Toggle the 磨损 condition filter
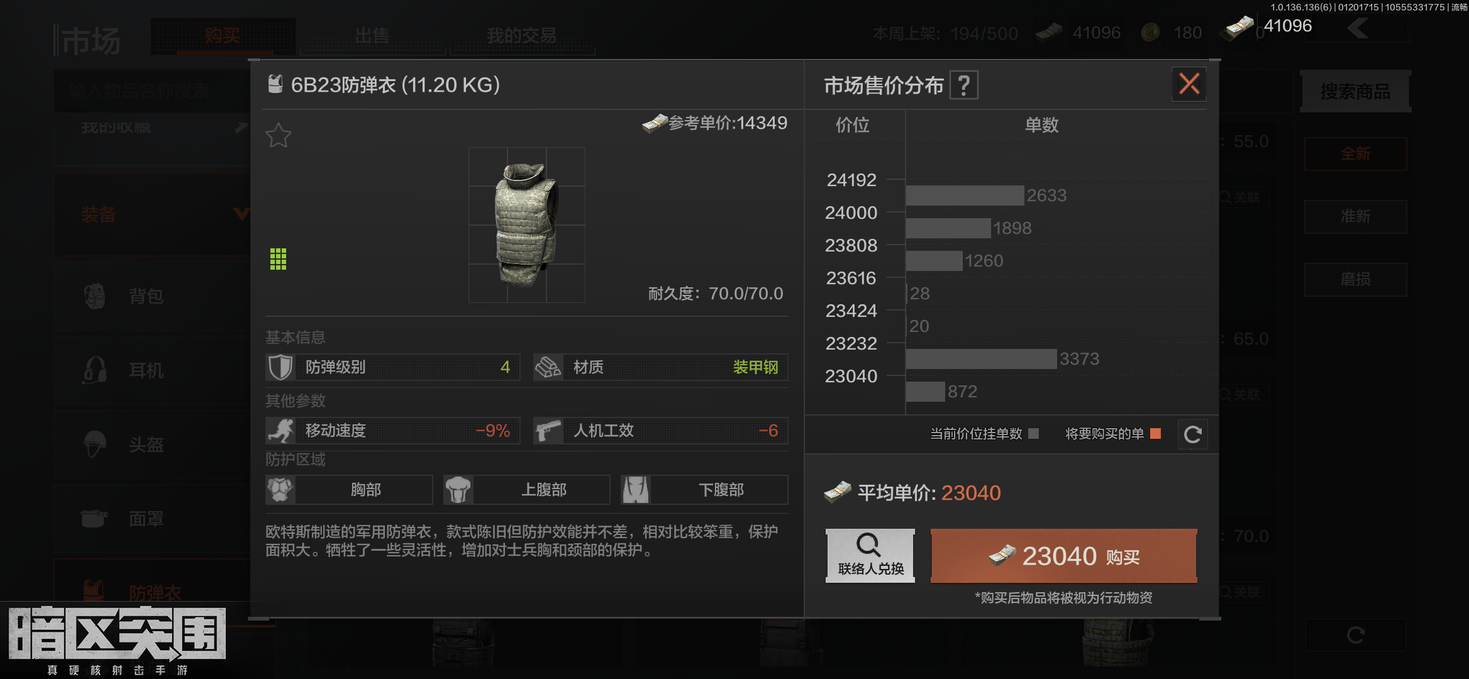The width and height of the screenshot is (1469, 679). click(1355, 280)
